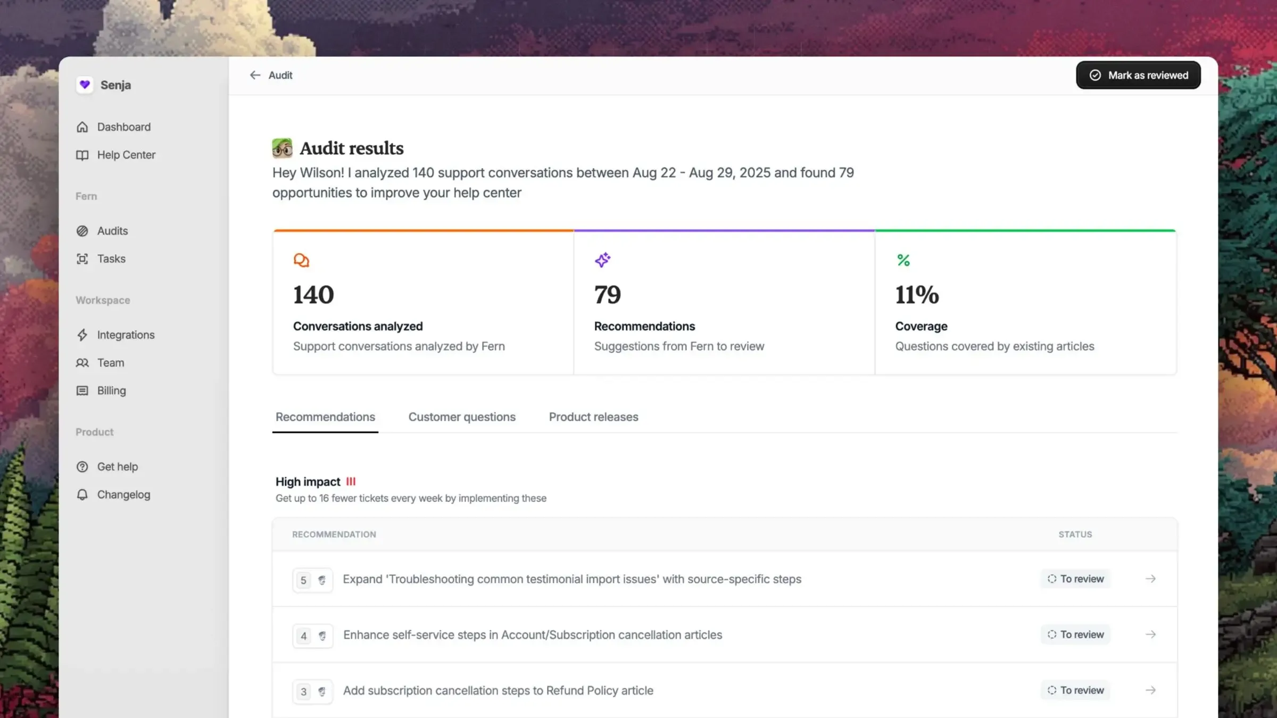Expand cancellation articles recommendation via arrow
1277x718 pixels.
1150,634
